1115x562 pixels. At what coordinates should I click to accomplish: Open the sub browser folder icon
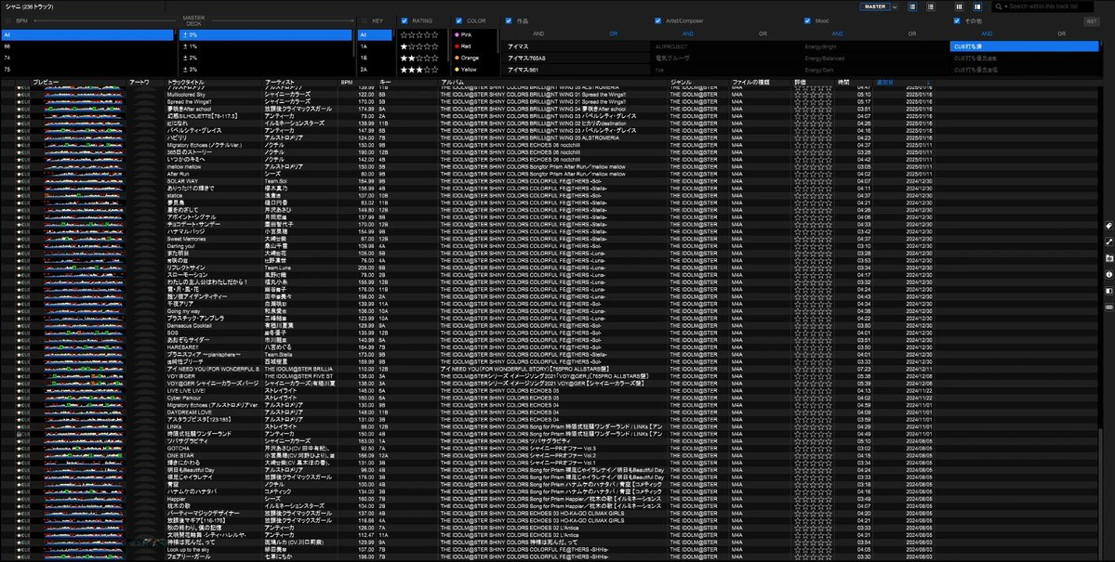pyautogui.click(x=1108, y=258)
